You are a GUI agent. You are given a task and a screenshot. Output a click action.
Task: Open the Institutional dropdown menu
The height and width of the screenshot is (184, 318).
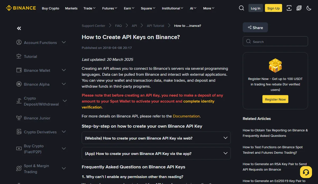pos(173,8)
